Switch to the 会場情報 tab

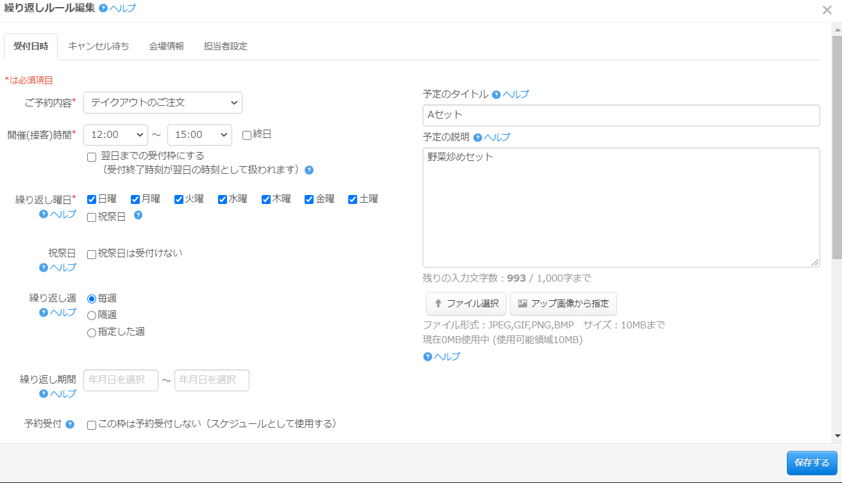click(x=166, y=46)
